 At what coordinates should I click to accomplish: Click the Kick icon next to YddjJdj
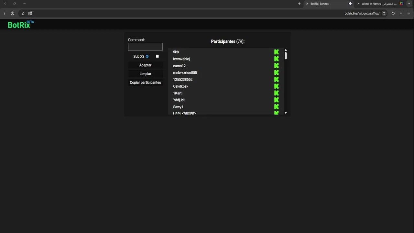[277, 100]
